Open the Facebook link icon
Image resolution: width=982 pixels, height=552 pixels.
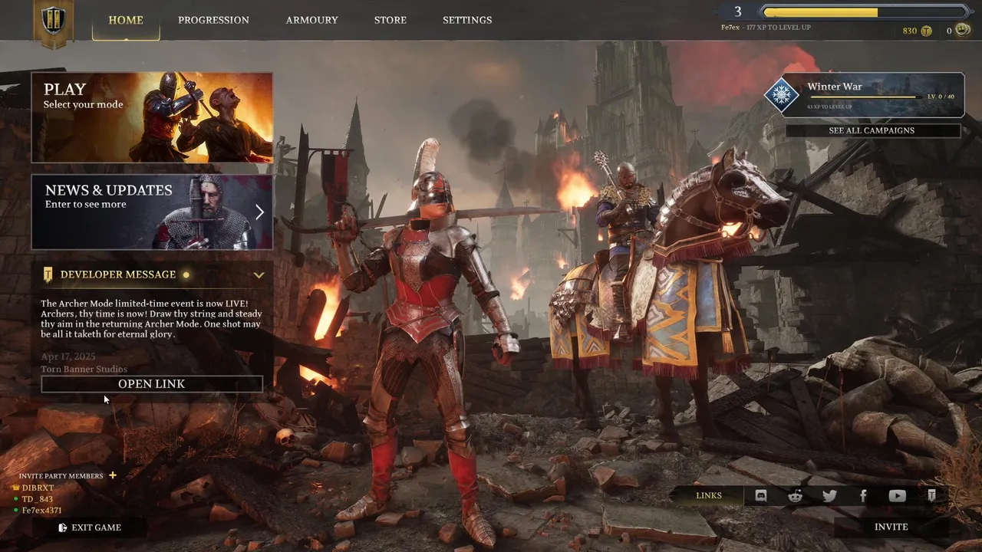[x=863, y=496]
